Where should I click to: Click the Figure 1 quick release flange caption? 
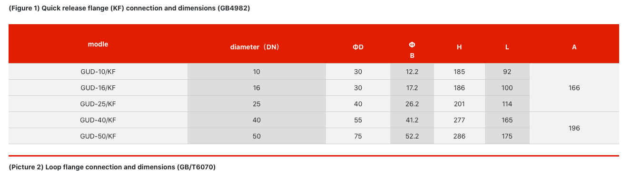pyautogui.click(x=129, y=8)
